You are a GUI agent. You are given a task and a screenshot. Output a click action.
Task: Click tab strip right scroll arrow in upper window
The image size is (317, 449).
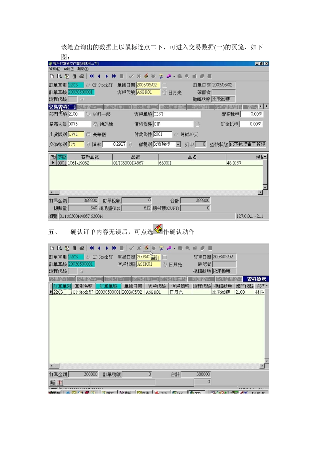pos(266,106)
